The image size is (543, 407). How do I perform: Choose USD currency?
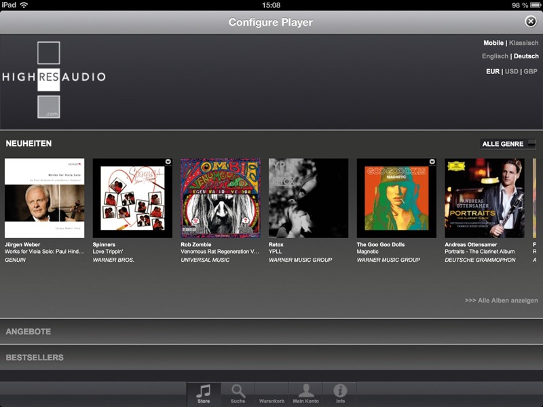point(512,71)
